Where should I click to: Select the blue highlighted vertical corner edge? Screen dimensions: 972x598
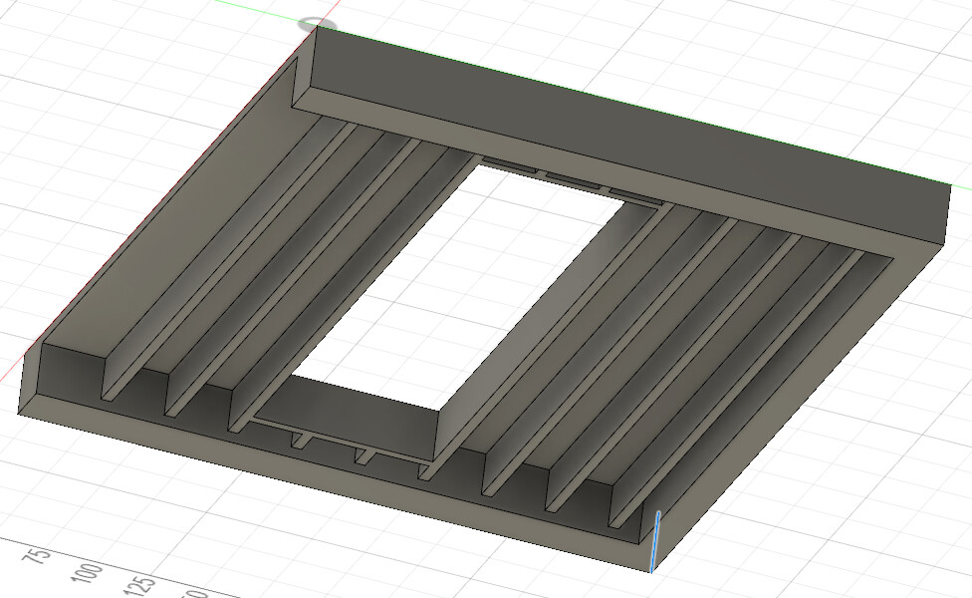pyautogui.click(x=654, y=541)
